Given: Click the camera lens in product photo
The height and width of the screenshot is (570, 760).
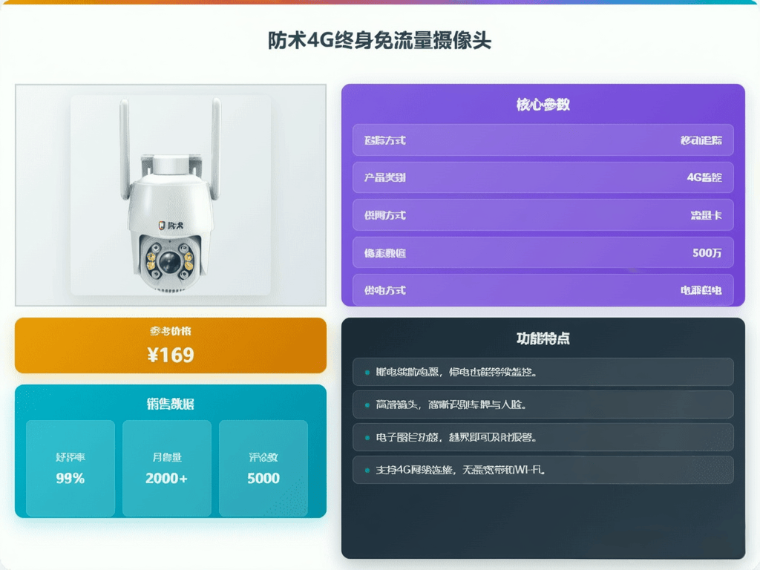Looking at the screenshot, I should 170,262.
